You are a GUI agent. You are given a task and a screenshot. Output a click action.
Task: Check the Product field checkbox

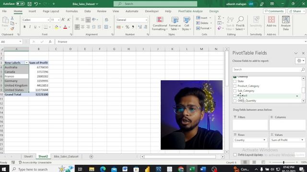point(235,96)
